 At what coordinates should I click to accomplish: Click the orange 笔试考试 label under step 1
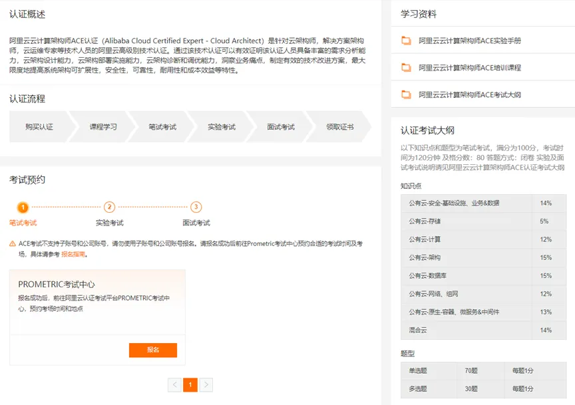[x=23, y=223]
